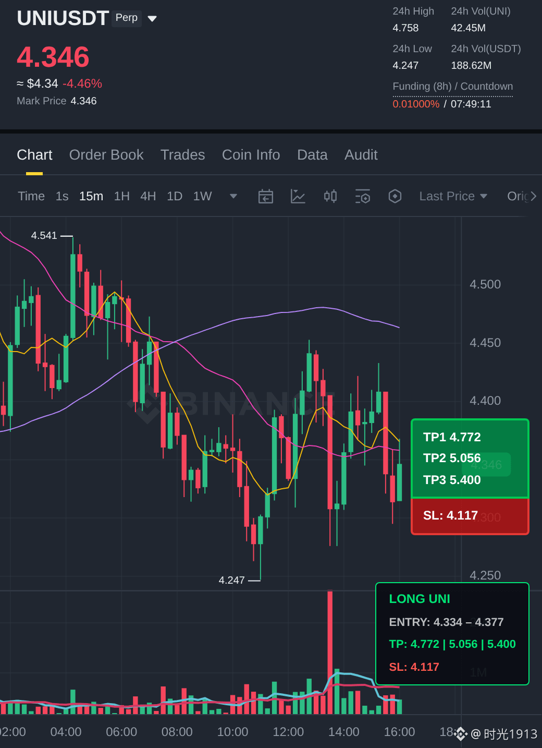Image resolution: width=542 pixels, height=748 pixels.
Task: Open the Last Price dropdown
Action: [453, 196]
